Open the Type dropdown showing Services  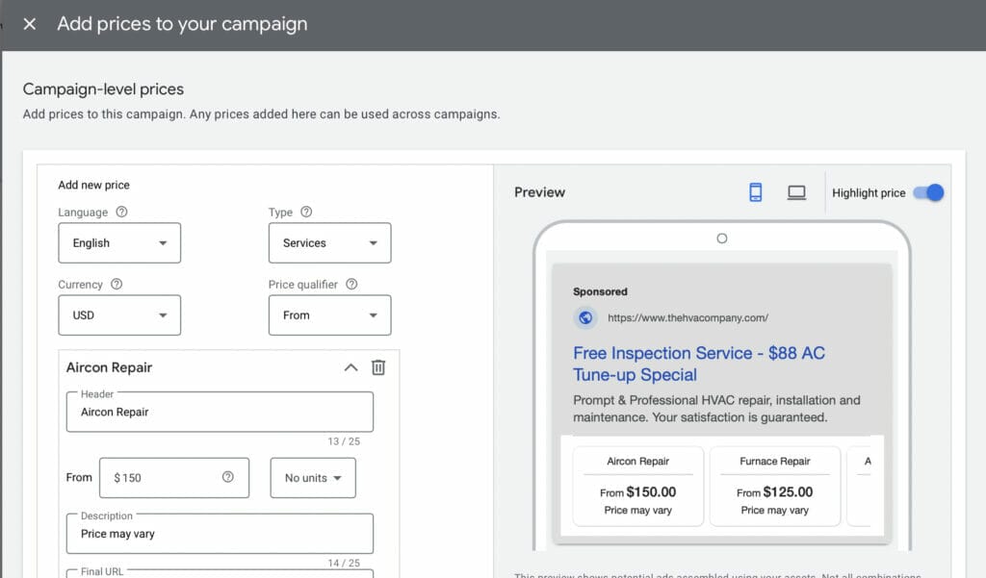(x=329, y=243)
